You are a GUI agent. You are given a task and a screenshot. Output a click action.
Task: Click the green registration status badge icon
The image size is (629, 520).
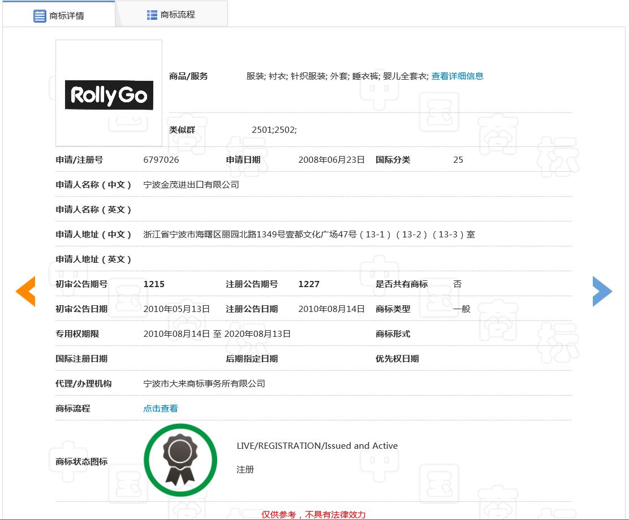[180, 460]
